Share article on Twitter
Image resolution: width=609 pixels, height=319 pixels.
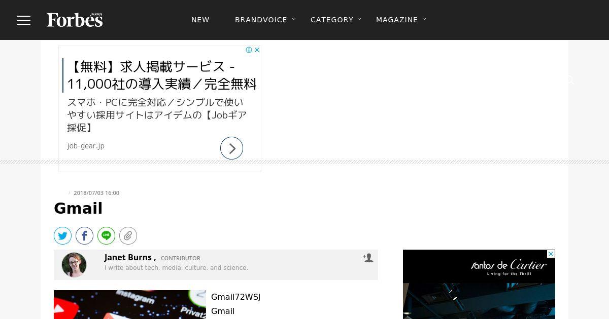(x=62, y=235)
